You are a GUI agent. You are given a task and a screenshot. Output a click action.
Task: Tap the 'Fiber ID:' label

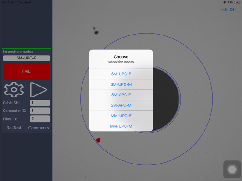pos(10,119)
